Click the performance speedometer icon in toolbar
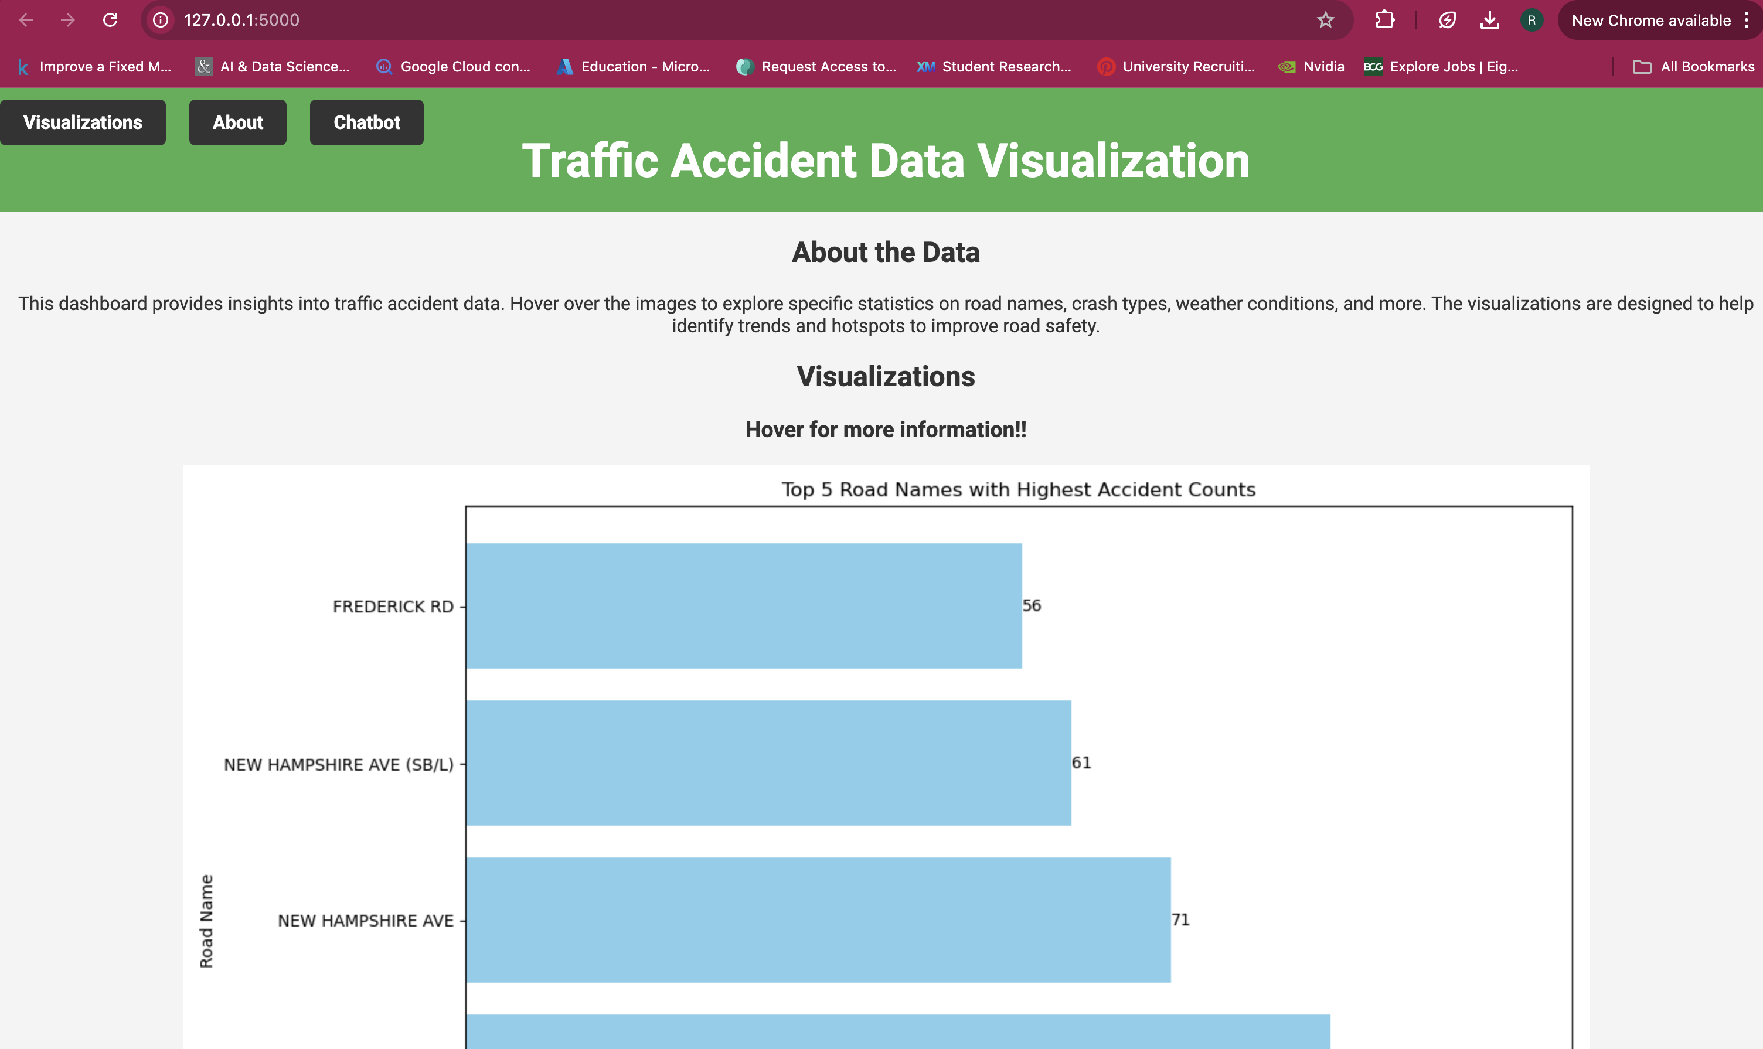The width and height of the screenshot is (1763, 1049). (x=1447, y=20)
